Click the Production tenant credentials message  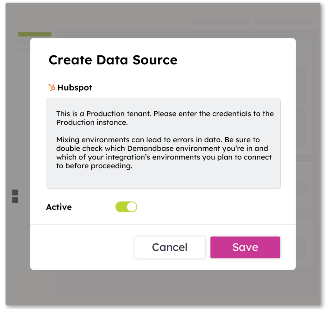[x=165, y=118]
